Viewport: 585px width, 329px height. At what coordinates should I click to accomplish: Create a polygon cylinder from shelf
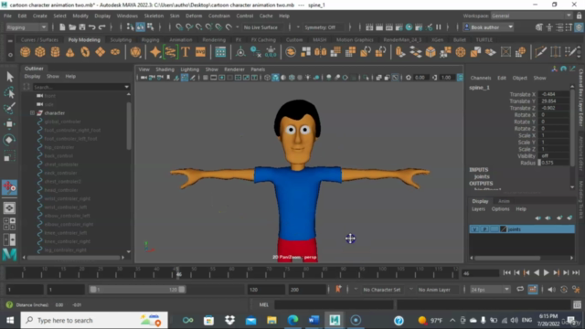pyautogui.click(x=55, y=52)
